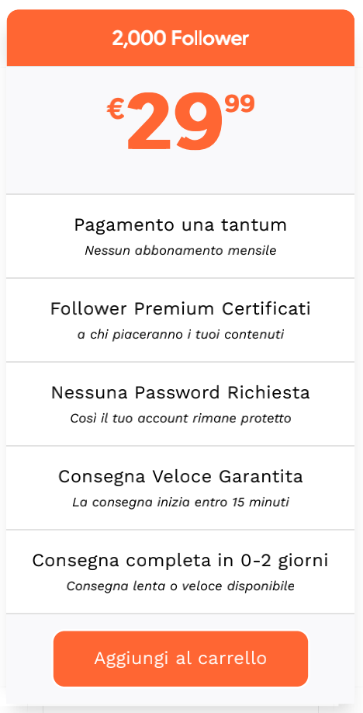Select the 2,000 Follower header
Viewport: 363px width, 713px height.
pos(181,39)
